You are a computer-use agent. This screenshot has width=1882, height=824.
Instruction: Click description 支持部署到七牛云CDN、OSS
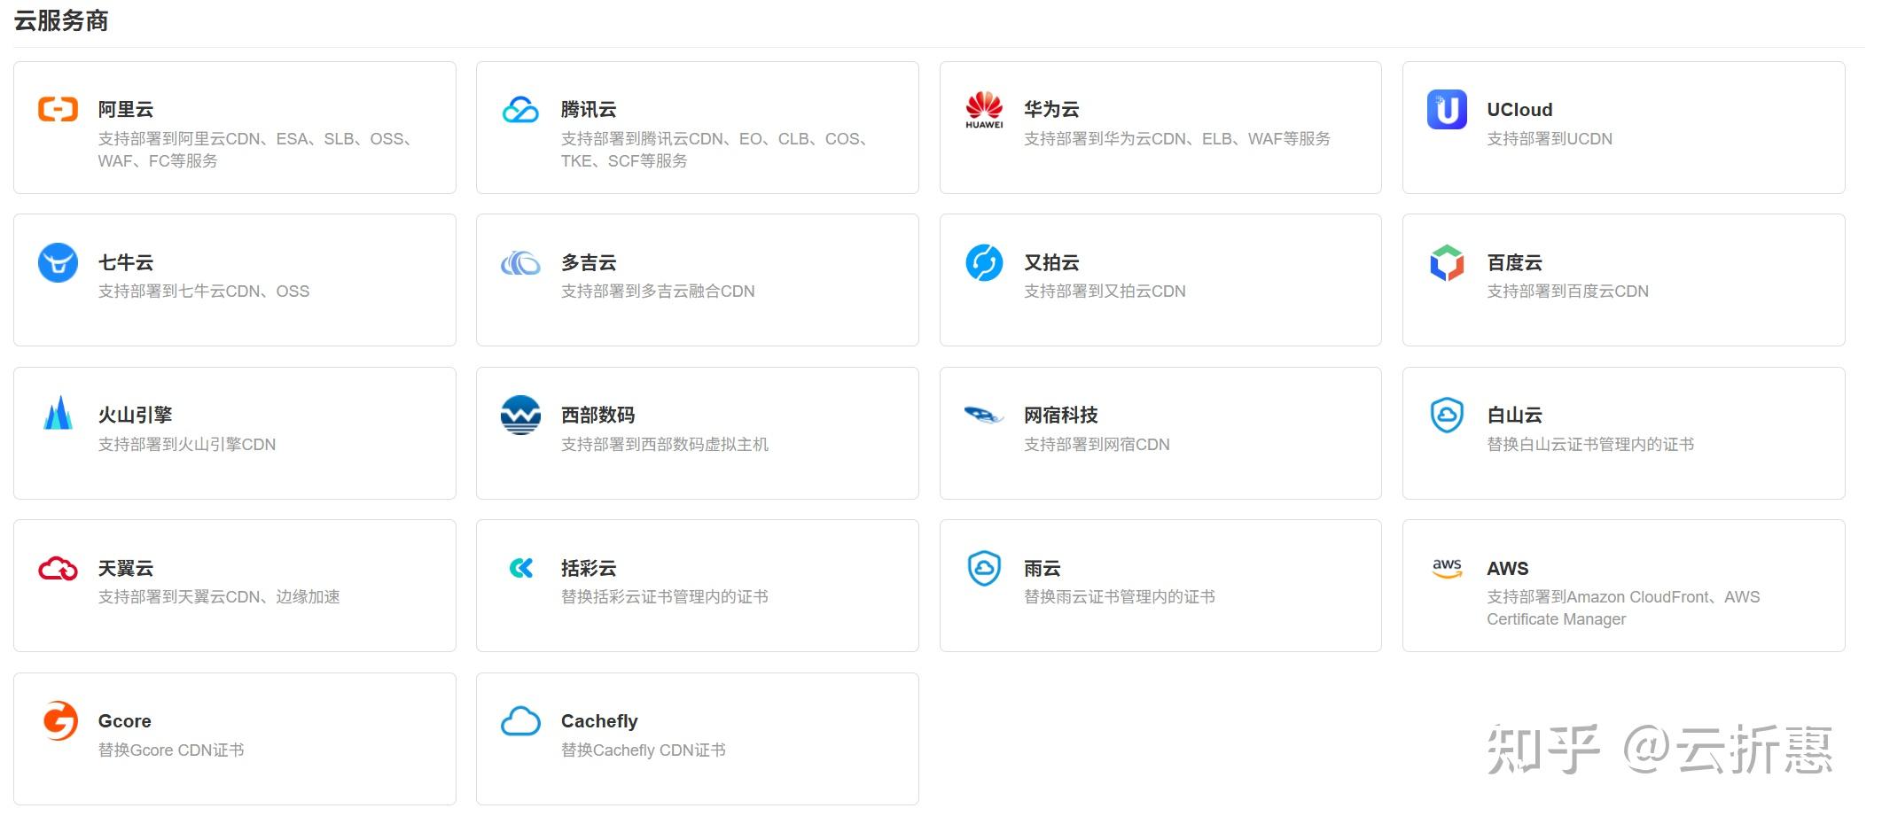point(204,291)
